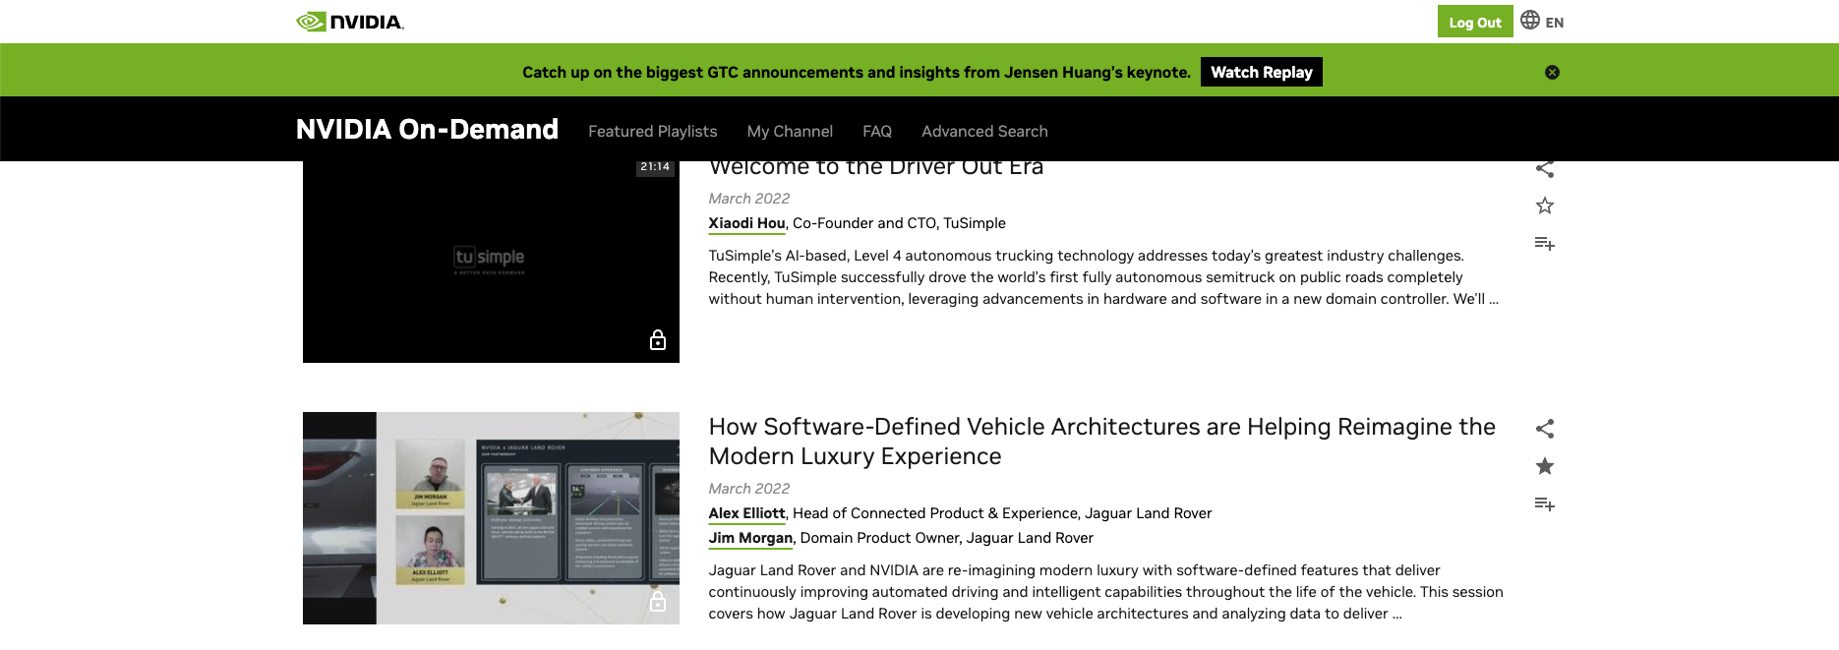The width and height of the screenshot is (1839, 650).
Task: Open Featured Playlists menu
Action: (x=653, y=131)
